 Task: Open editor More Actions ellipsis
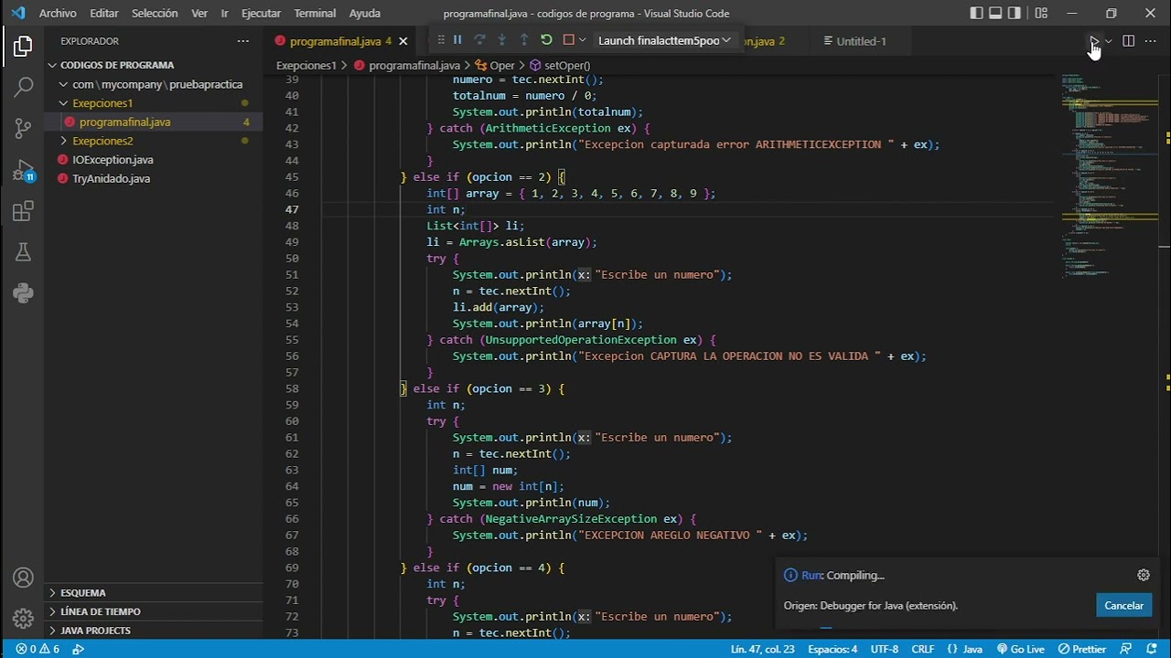(x=1152, y=41)
